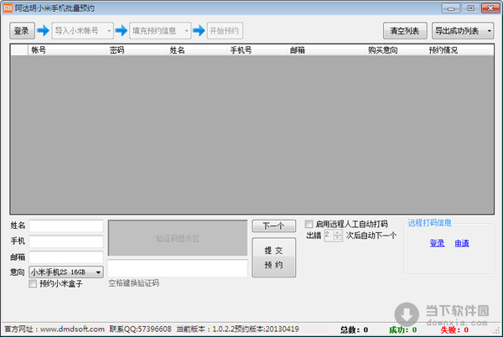Enable 启用远程人工自动打码 checkbox
Screen dimensions: 503x337
(309, 224)
